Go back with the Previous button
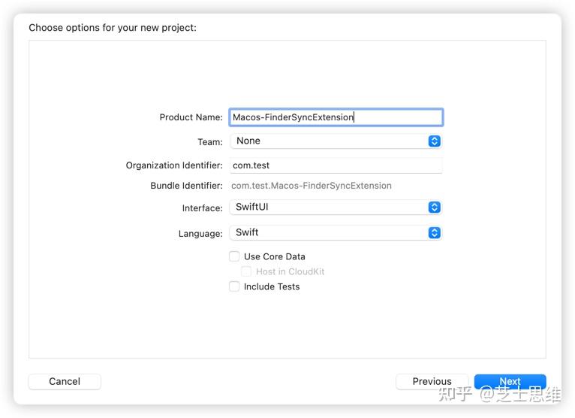The image size is (575, 418). (x=432, y=381)
